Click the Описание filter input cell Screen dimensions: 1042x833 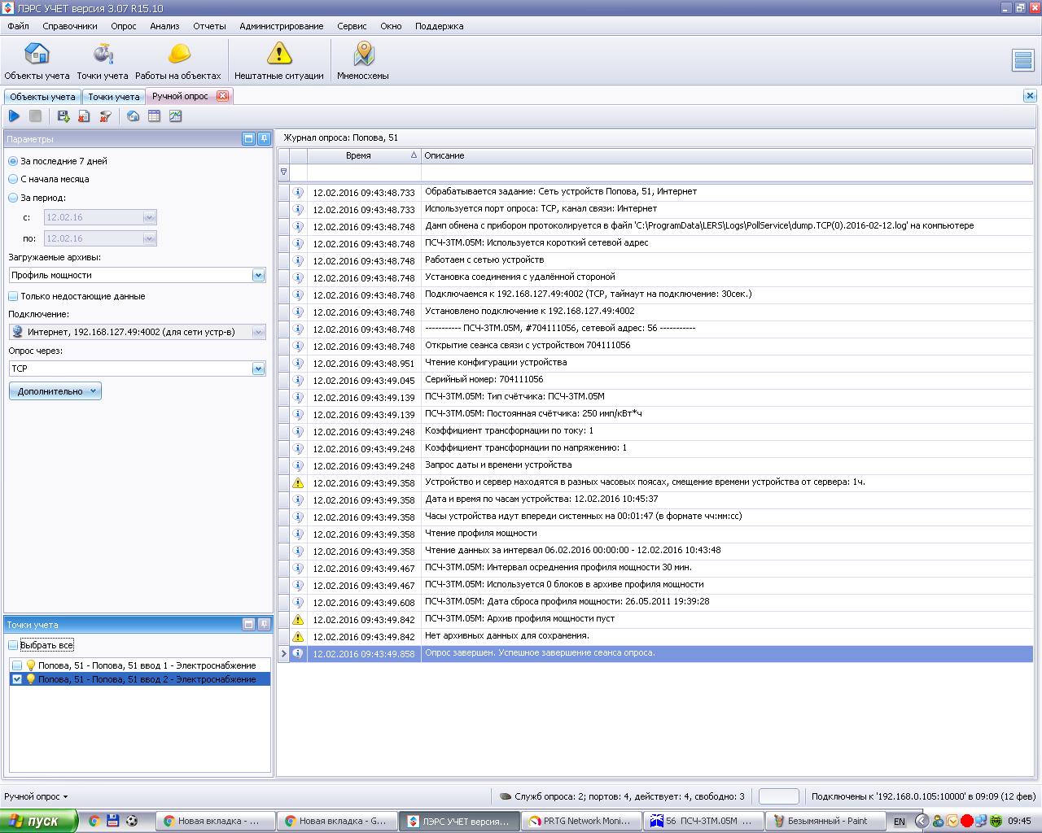coord(727,172)
